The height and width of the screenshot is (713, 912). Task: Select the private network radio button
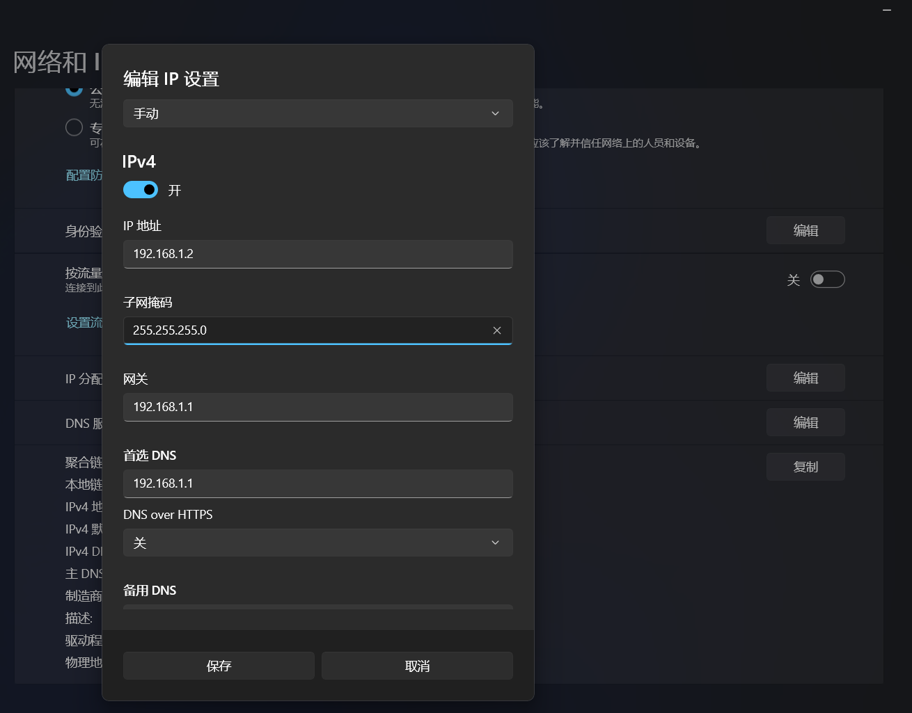(74, 128)
